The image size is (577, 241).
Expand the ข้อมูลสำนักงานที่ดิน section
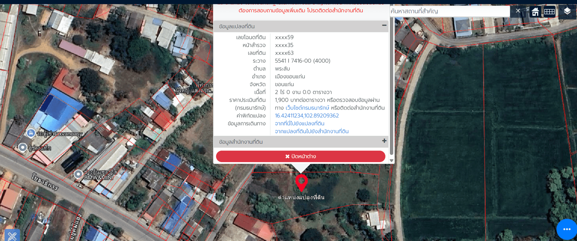pyautogui.click(x=384, y=141)
